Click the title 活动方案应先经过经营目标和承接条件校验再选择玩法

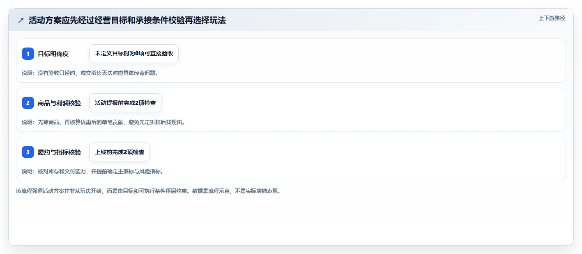127,20
